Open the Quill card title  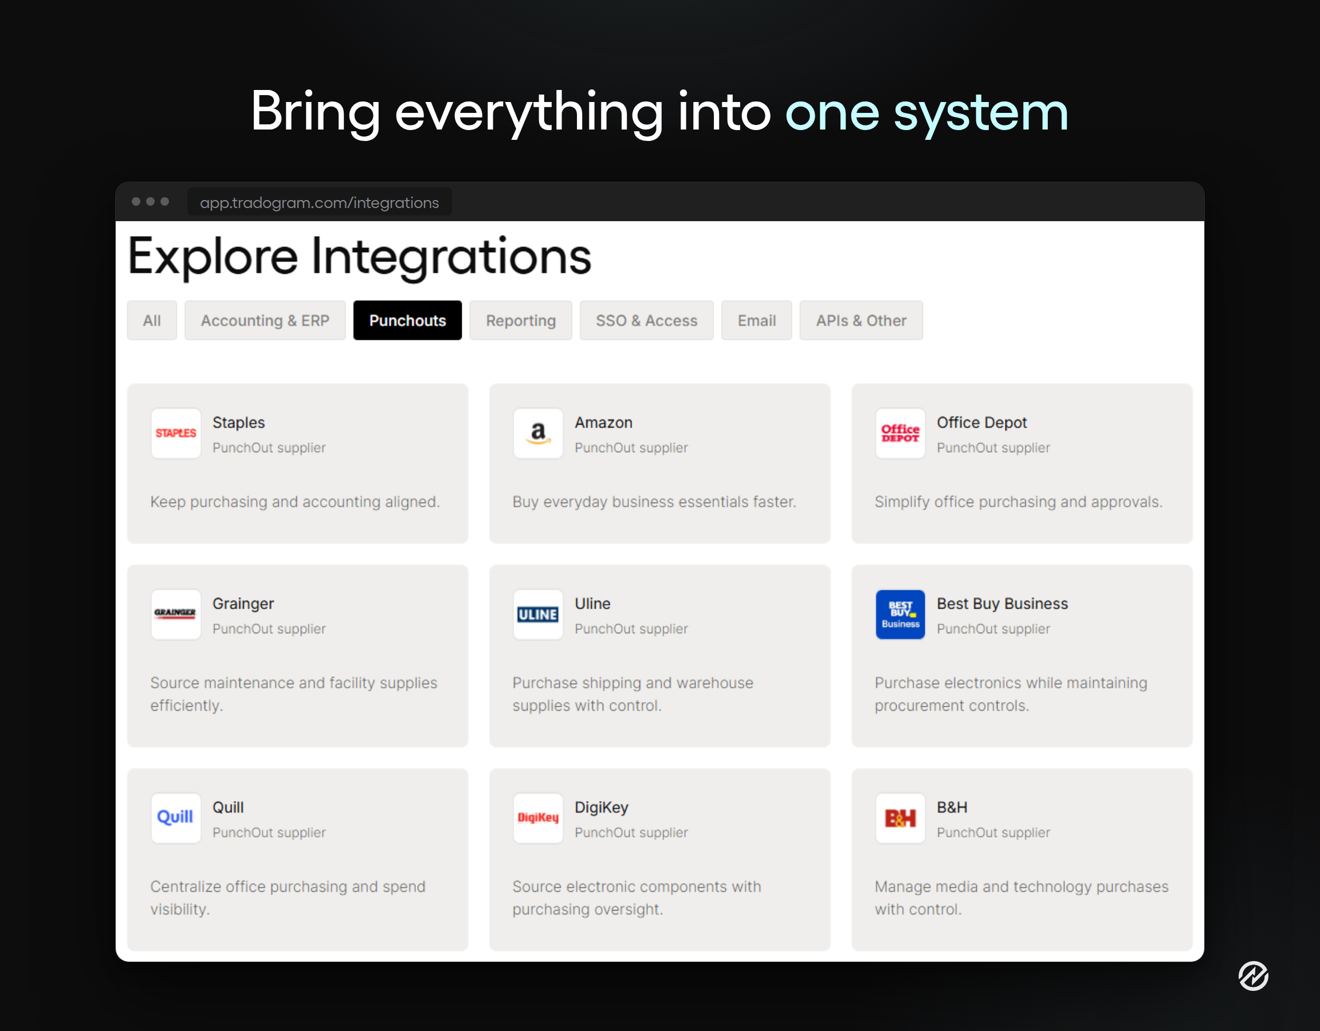click(228, 807)
